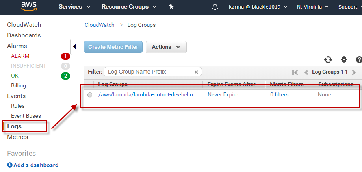This screenshot has height=172, width=362.
Task: Go to first page of log groups
Action: [x=295, y=72]
